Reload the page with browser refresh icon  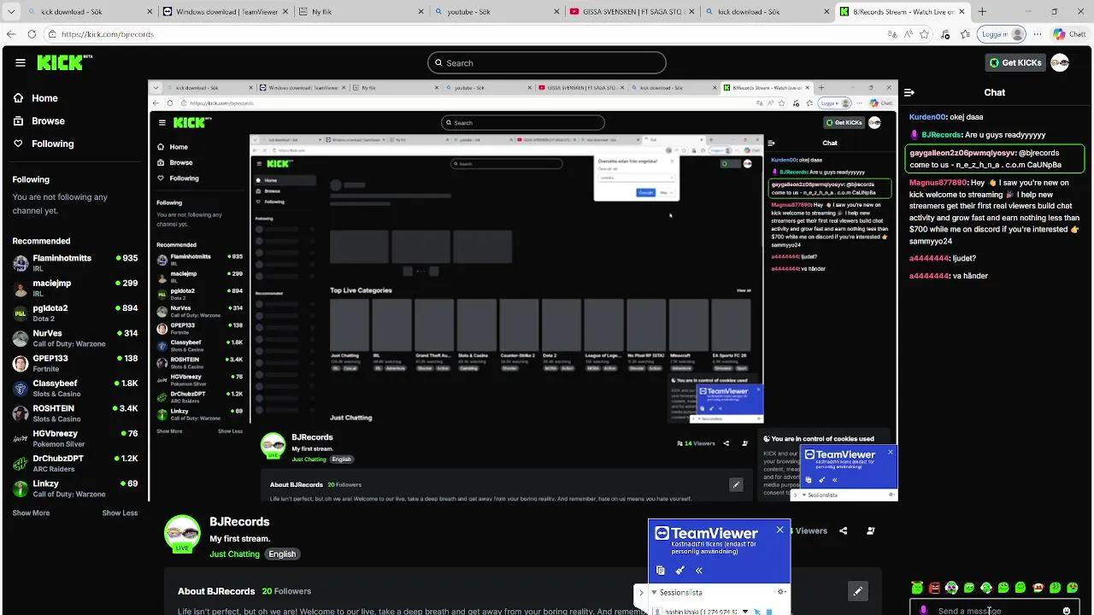(32, 34)
